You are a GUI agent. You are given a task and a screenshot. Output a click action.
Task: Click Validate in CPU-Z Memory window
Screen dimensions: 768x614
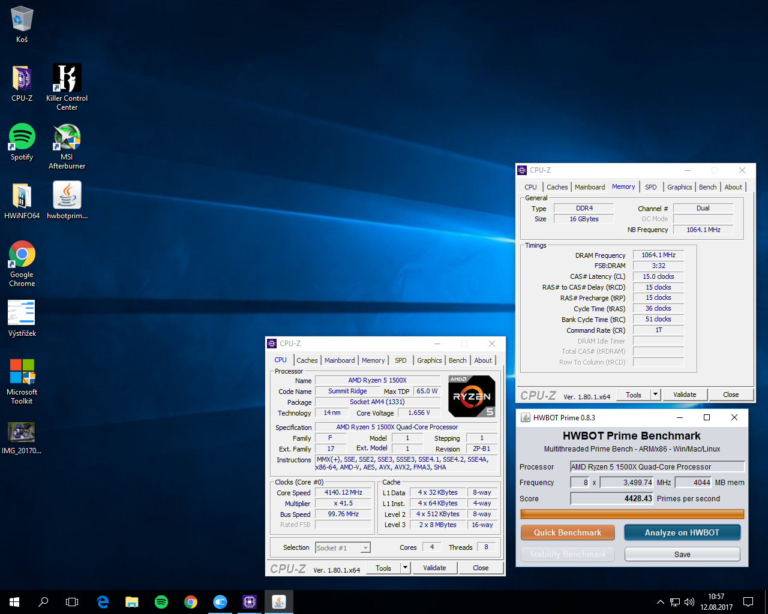[x=685, y=395]
